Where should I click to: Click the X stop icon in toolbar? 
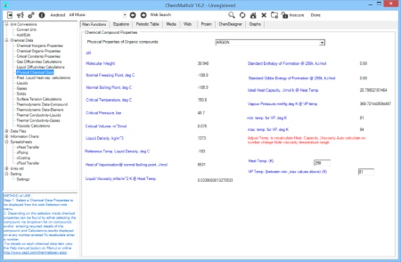[x=264, y=15]
